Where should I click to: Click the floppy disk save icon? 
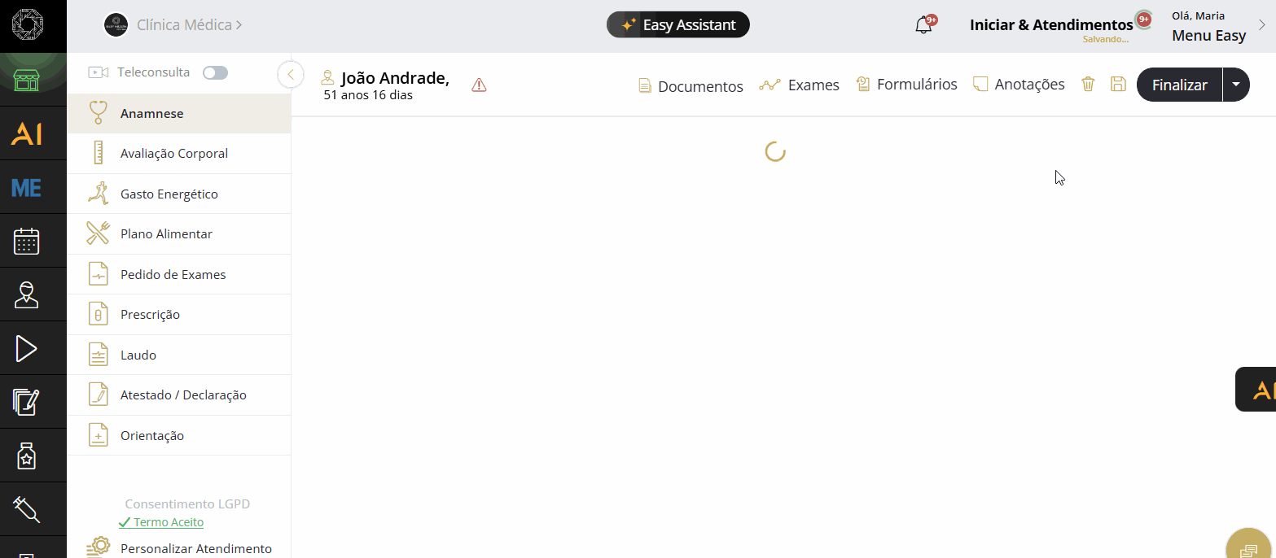click(1118, 85)
